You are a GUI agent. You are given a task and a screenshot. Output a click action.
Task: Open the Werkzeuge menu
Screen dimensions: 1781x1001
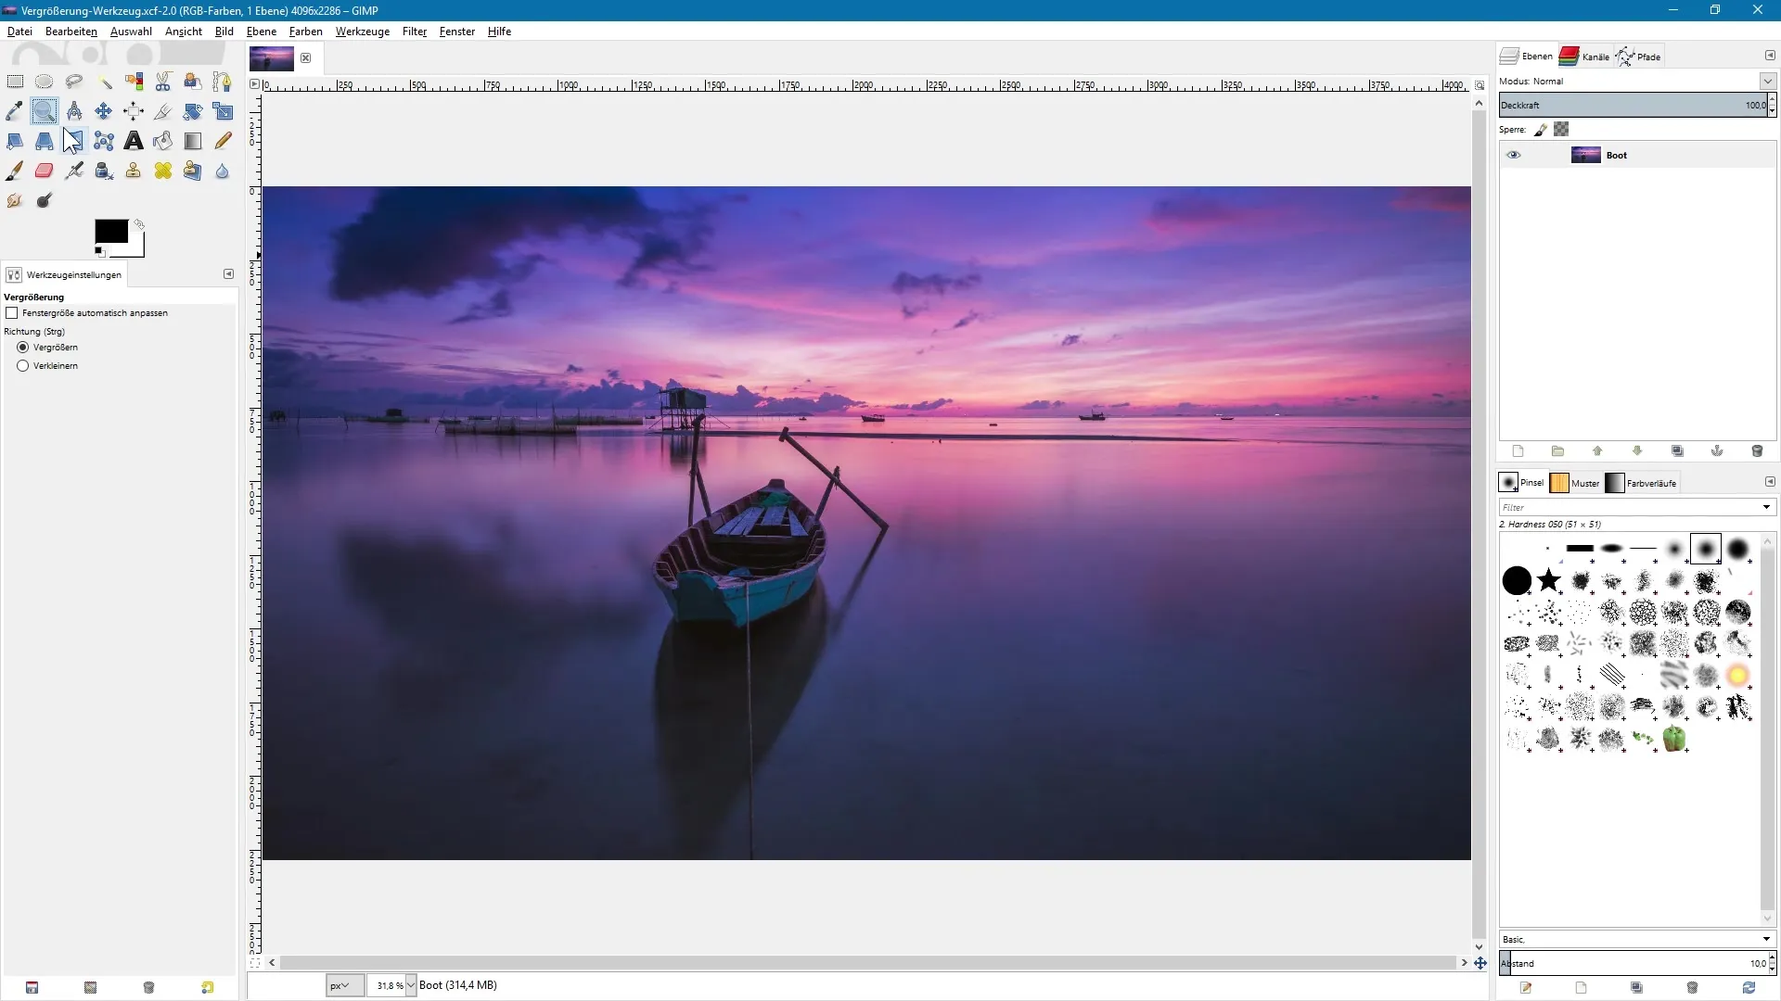click(363, 31)
